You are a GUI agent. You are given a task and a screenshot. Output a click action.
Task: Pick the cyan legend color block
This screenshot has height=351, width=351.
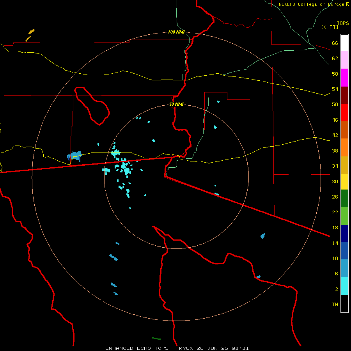[x=344, y=286]
